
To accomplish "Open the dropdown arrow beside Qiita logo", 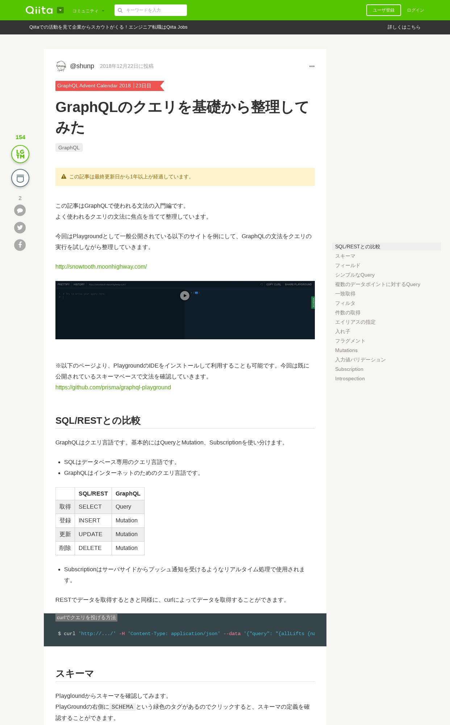I will [x=61, y=10].
